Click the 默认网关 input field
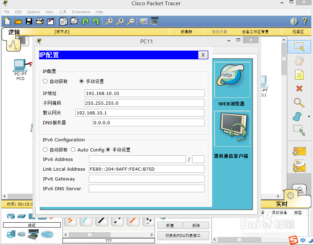The height and width of the screenshot is (245, 313). pyautogui.click(x=140, y=113)
